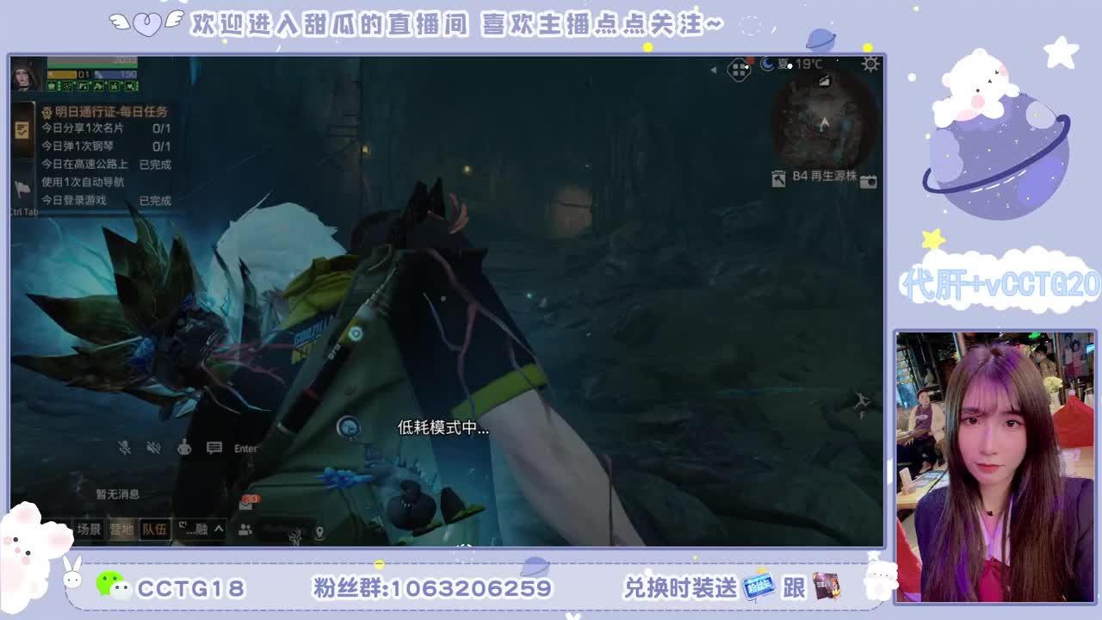This screenshot has height=620, width=1102.
Task: Click the sprint running figure icon
Action: click(862, 401)
